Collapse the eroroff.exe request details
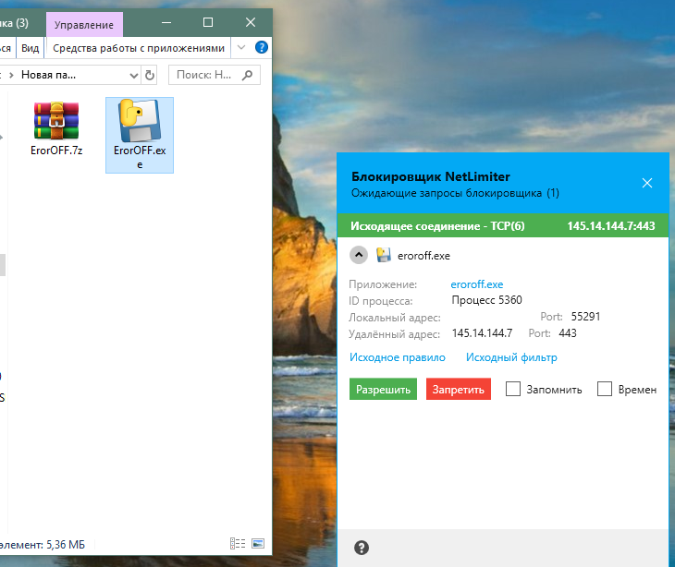This screenshot has height=567, width=675. pyautogui.click(x=359, y=255)
